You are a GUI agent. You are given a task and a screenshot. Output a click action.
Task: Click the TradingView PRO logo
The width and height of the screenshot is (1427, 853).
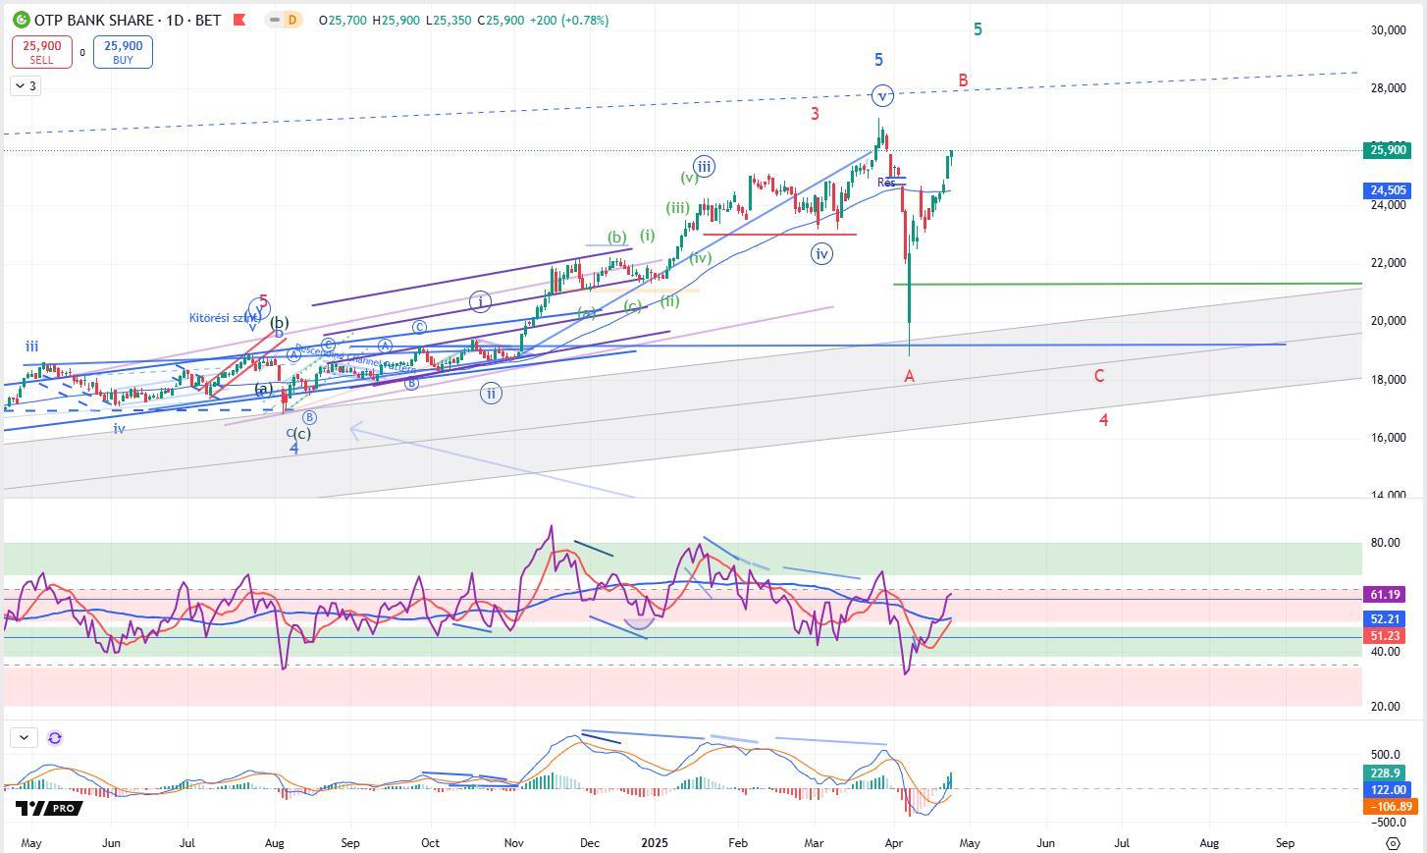48,808
